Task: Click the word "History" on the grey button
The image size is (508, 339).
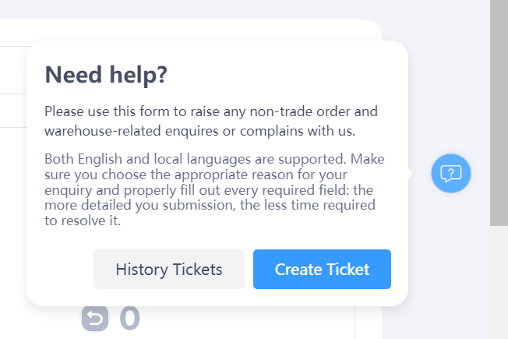Action: click(143, 270)
